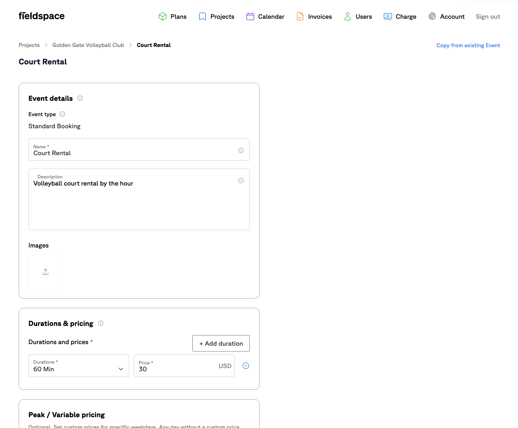518x428 pixels.
Task: Show info for Event details heading
Action: (x=80, y=98)
